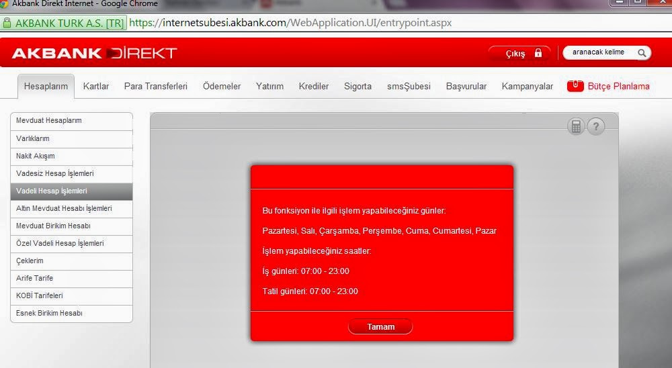The width and height of the screenshot is (672, 368).
Task: Select the Krediler tab
Action: 314,86
